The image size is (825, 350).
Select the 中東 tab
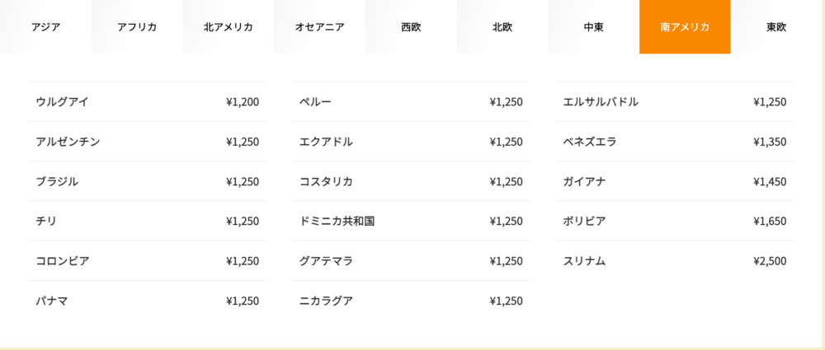[593, 27]
